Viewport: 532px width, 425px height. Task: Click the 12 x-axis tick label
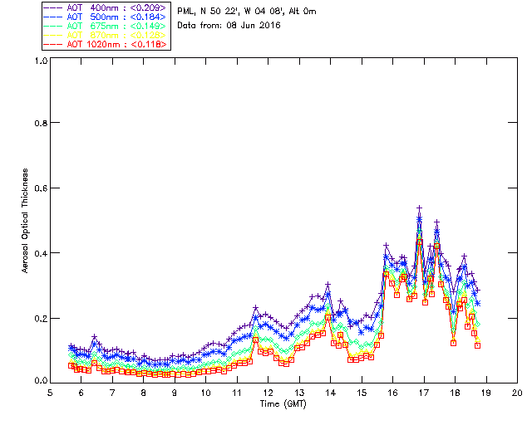tap(268, 393)
